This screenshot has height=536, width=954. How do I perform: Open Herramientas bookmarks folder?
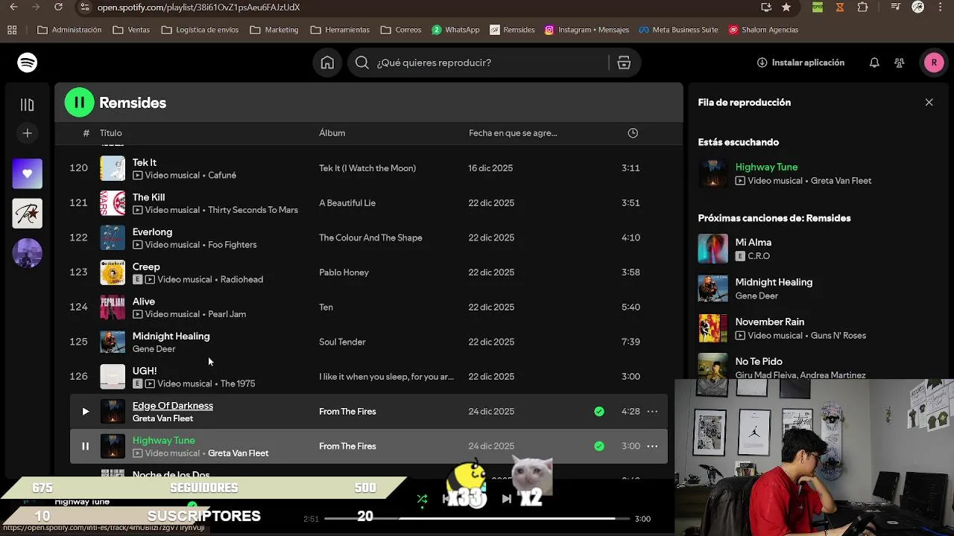pyautogui.click(x=340, y=30)
